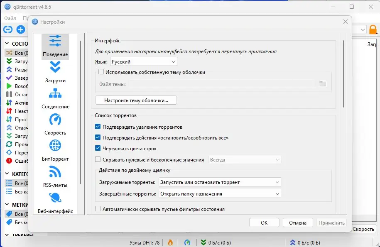Click Настроить тему оболочки button
The height and width of the screenshot is (247, 380).
coord(136,100)
